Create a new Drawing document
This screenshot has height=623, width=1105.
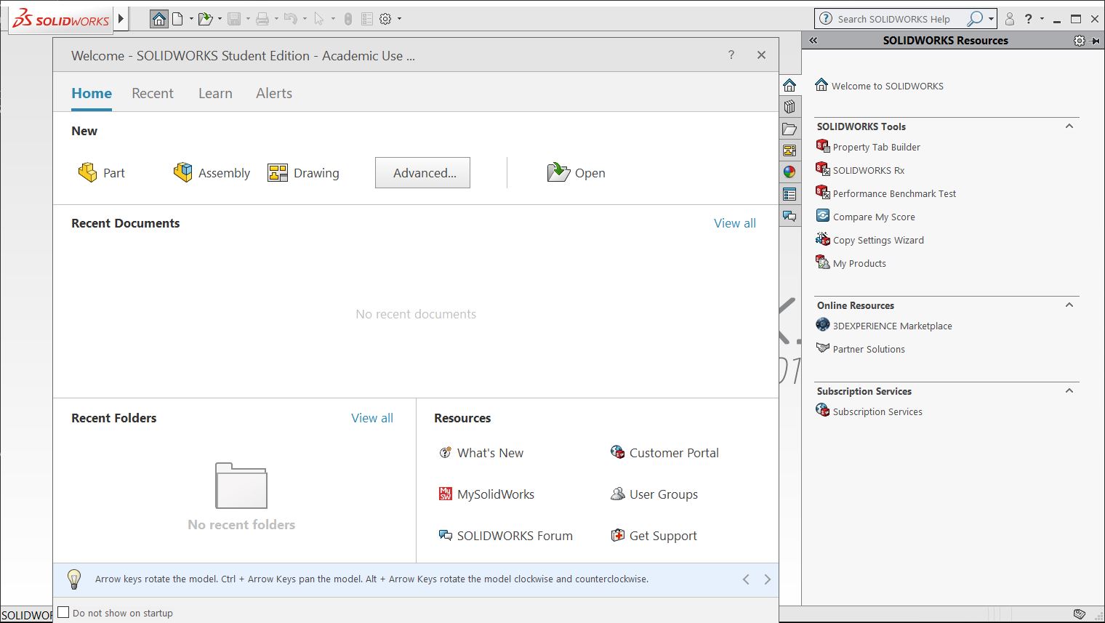303,173
